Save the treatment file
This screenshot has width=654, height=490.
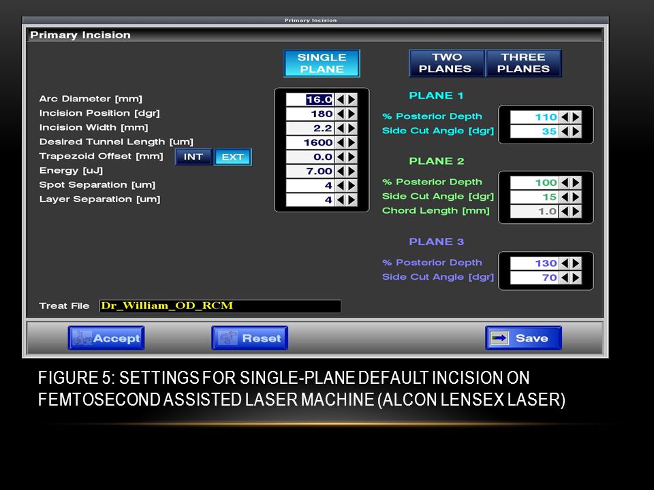pos(523,338)
